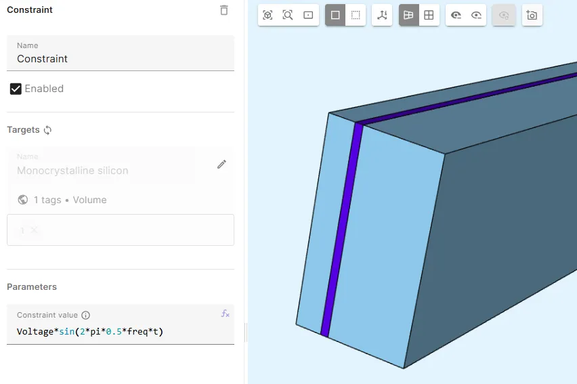The width and height of the screenshot is (577, 384).
Task: Open the axis orientation tool
Action: [382, 15]
